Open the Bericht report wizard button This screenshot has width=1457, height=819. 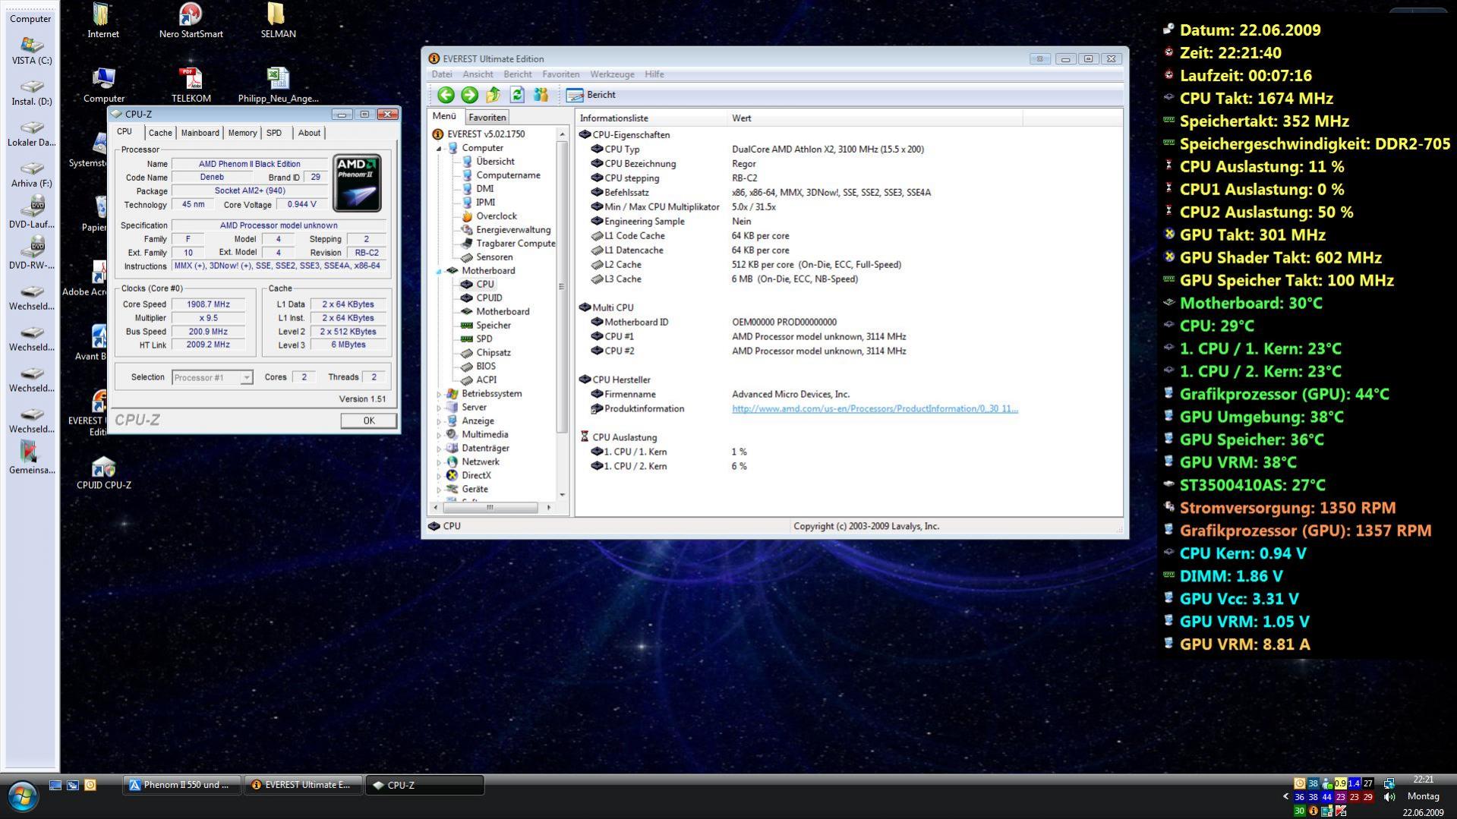pyautogui.click(x=591, y=95)
